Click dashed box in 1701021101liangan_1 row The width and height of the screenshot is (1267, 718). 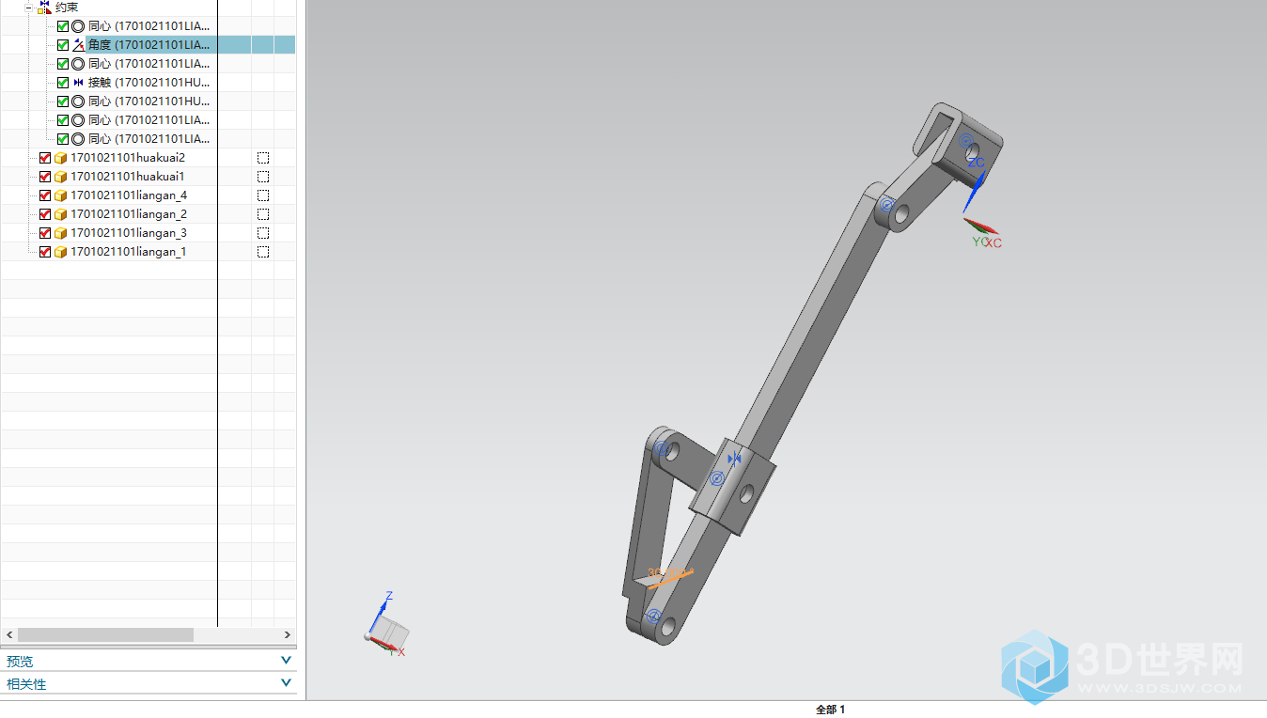(x=263, y=252)
